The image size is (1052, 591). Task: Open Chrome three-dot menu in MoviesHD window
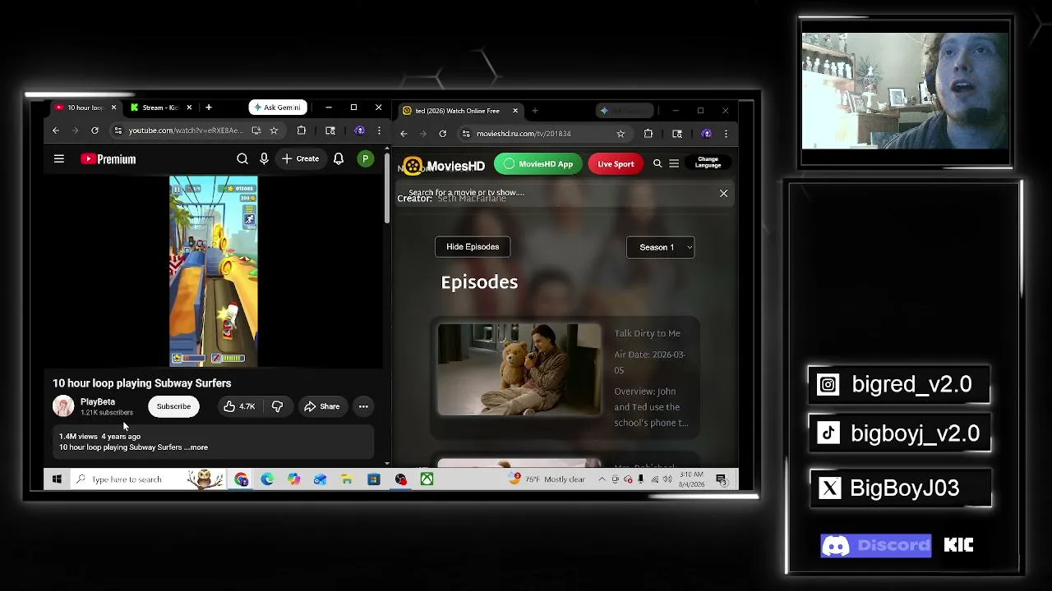pos(726,134)
